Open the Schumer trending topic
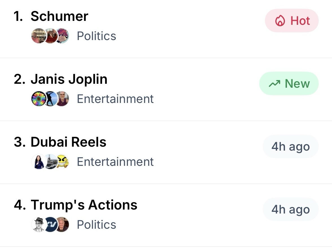Screen dimensions: 332x251 point(59,16)
